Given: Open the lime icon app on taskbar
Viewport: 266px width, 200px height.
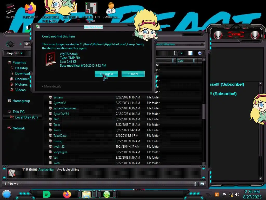Looking at the screenshot, I should click(107, 194).
